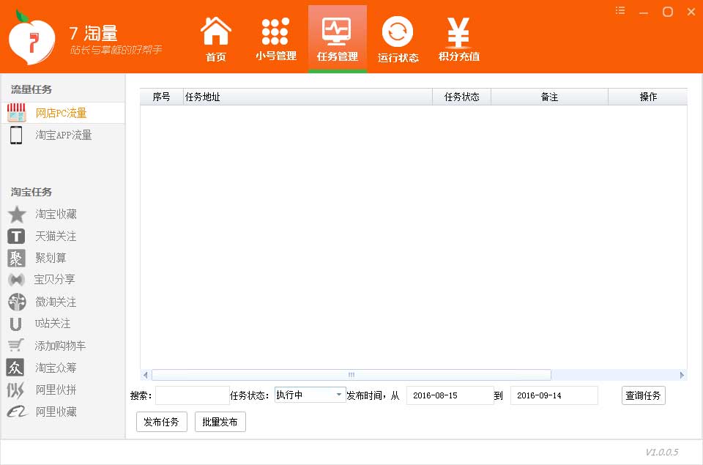This screenshot has height=465, width=703.
Task: Click the 备注 column header
Action: point(550,97)
